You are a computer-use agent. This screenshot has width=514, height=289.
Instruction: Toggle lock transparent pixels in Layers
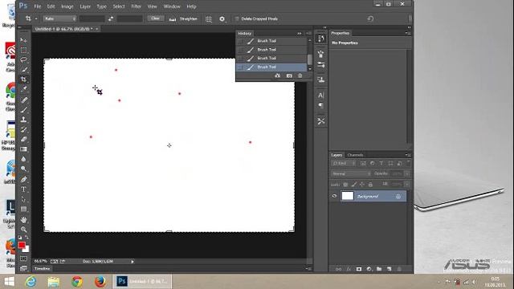(x=345, y=185)
